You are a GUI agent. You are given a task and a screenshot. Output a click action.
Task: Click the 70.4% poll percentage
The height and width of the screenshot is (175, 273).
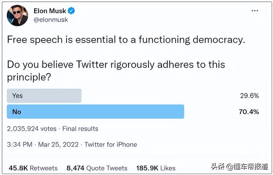click(x=250, y=112)
